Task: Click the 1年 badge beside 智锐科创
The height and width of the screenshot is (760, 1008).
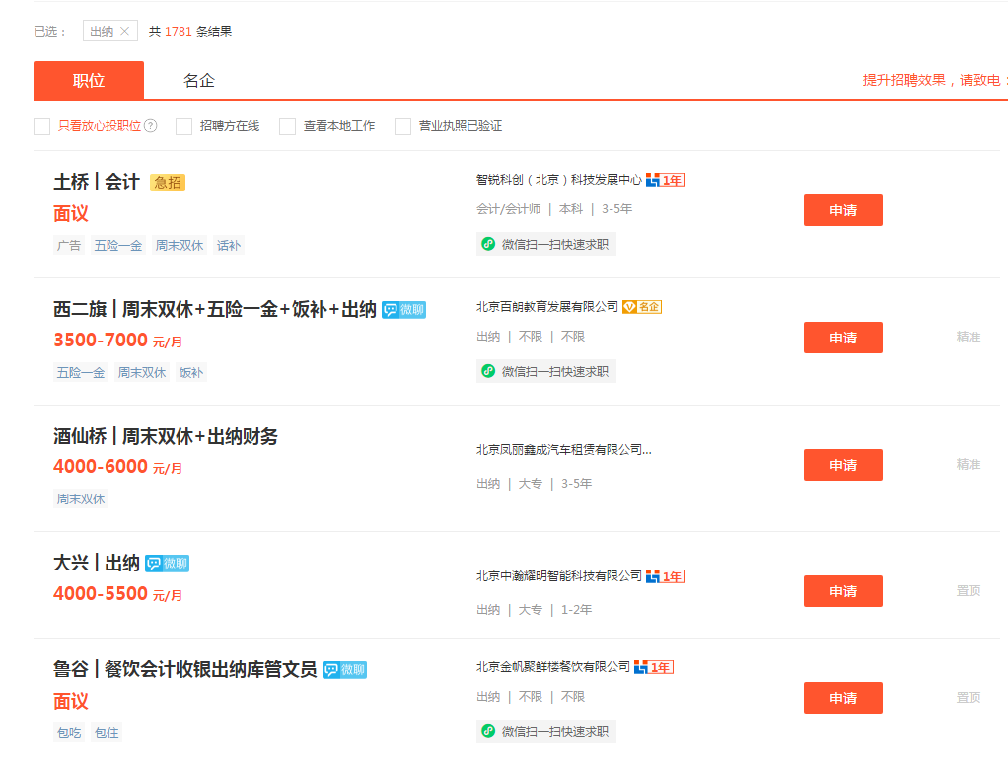Action: (666, 180)
